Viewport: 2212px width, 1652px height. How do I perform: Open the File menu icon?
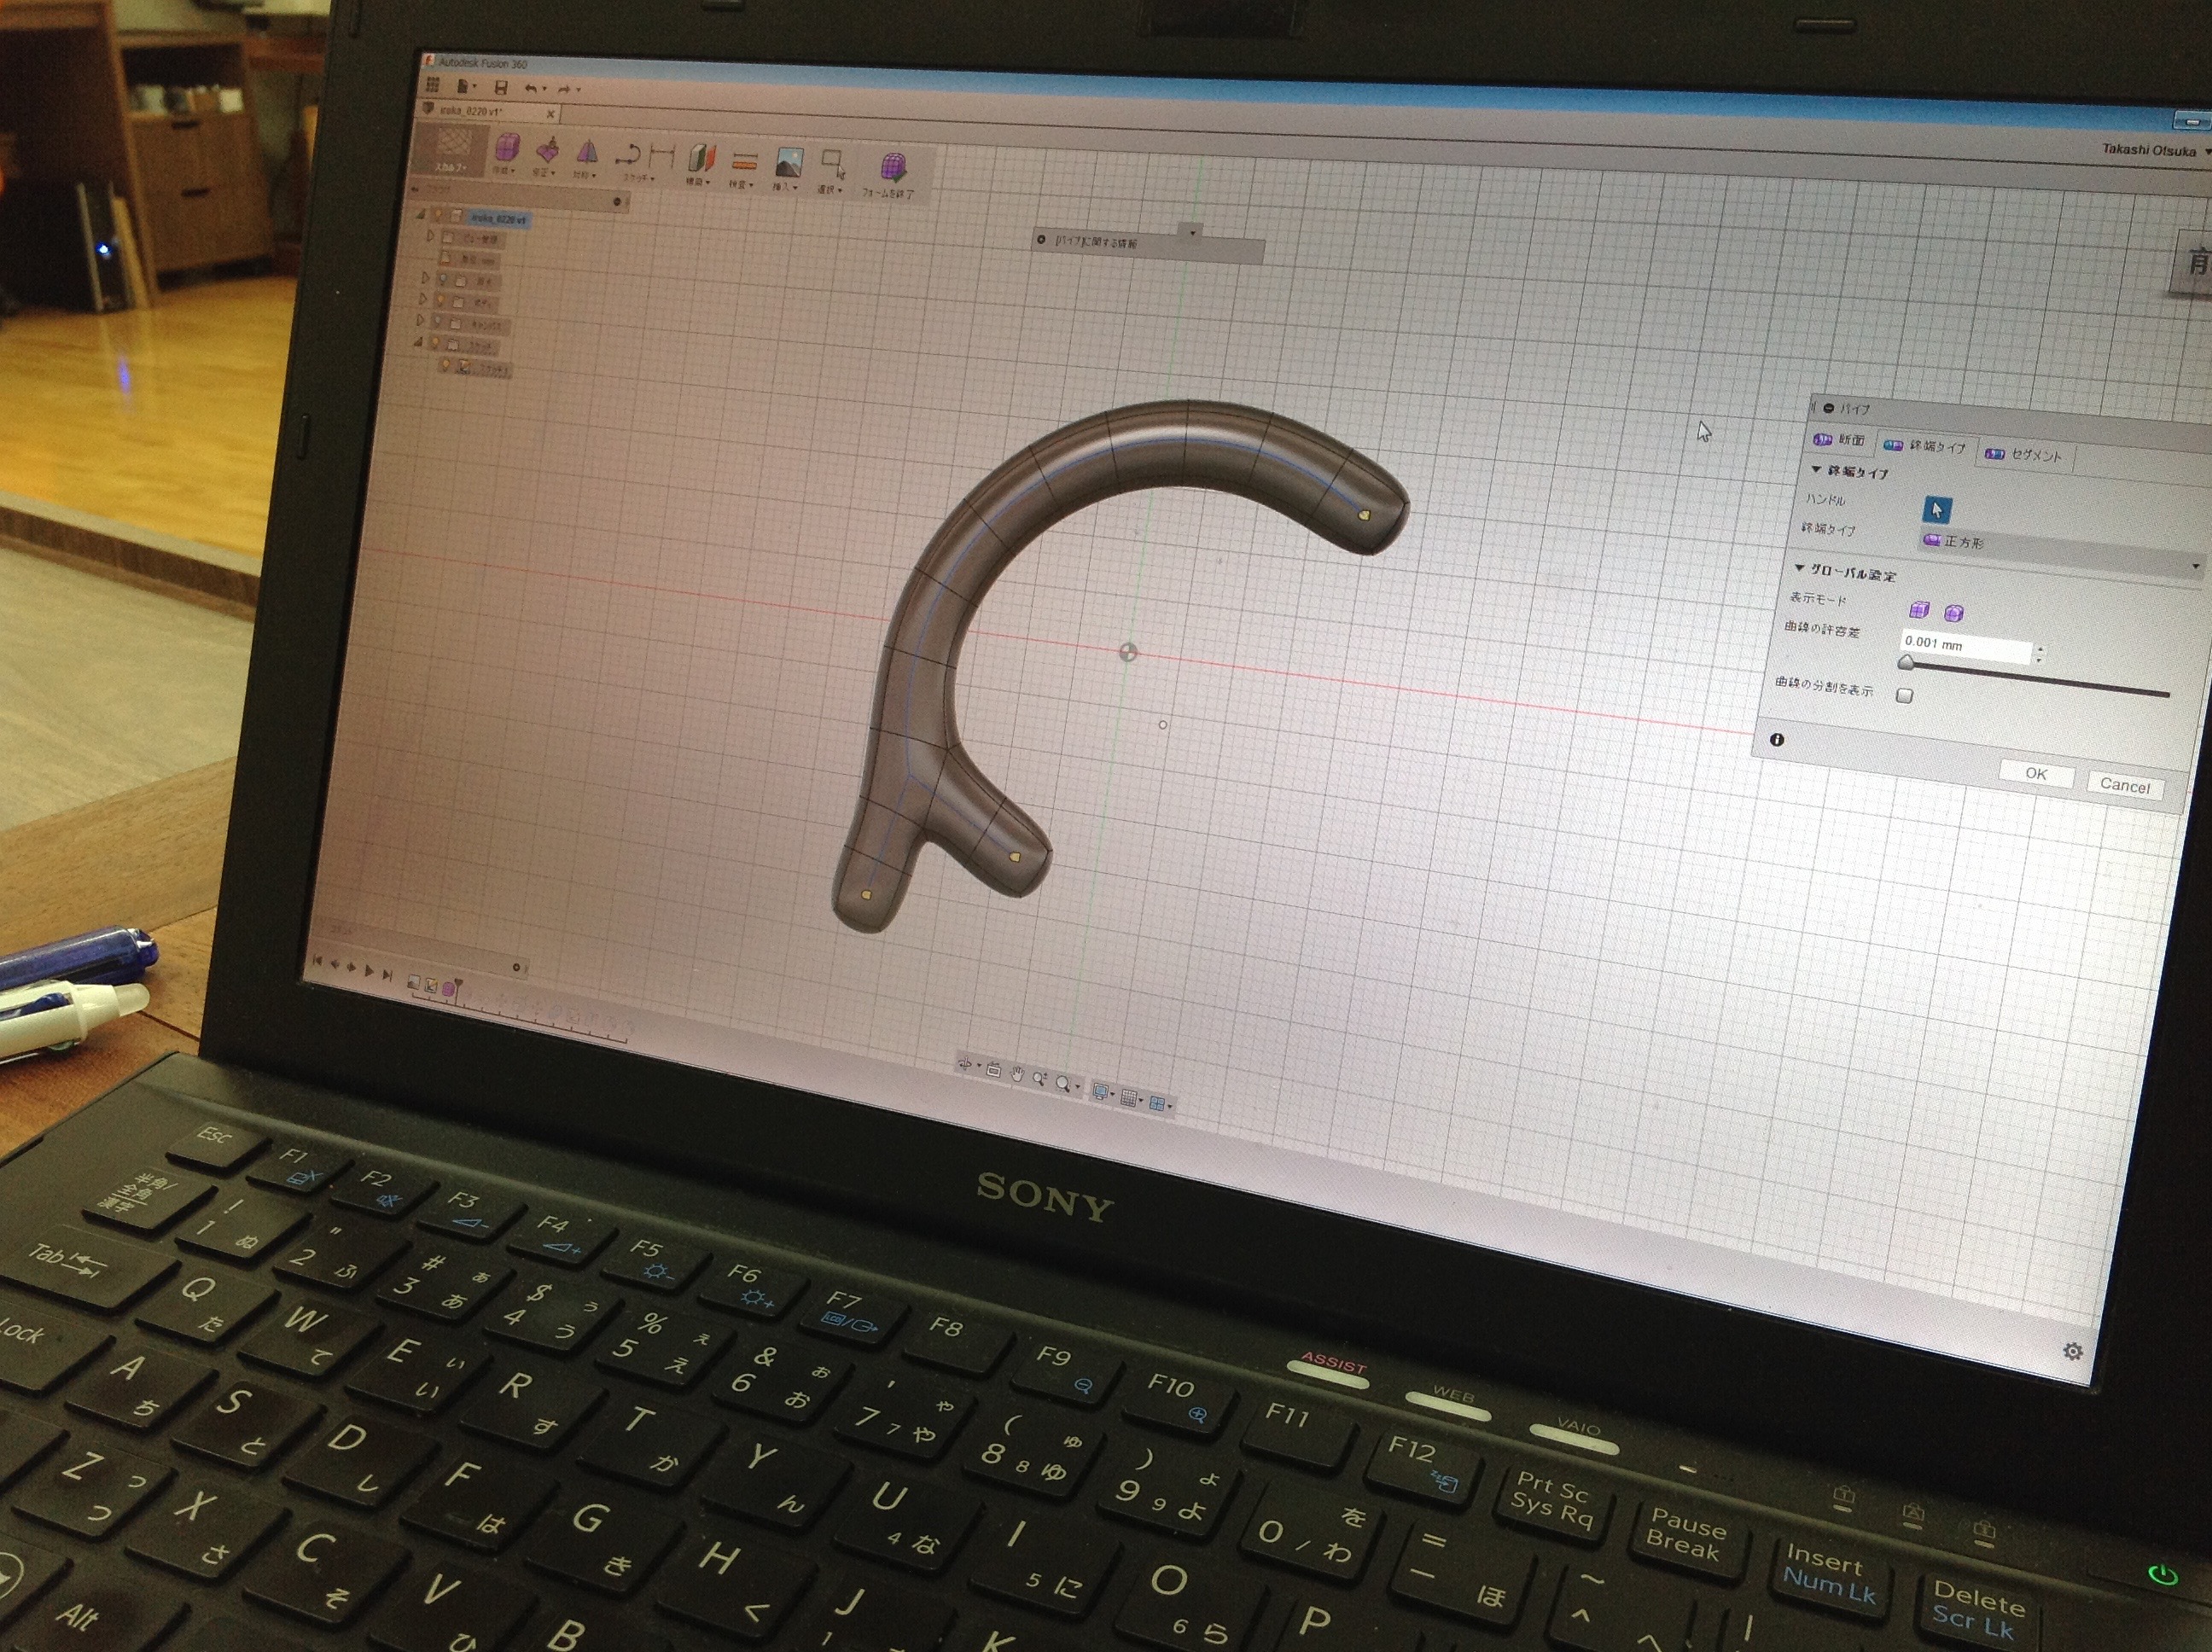click(x=465, y=86)
